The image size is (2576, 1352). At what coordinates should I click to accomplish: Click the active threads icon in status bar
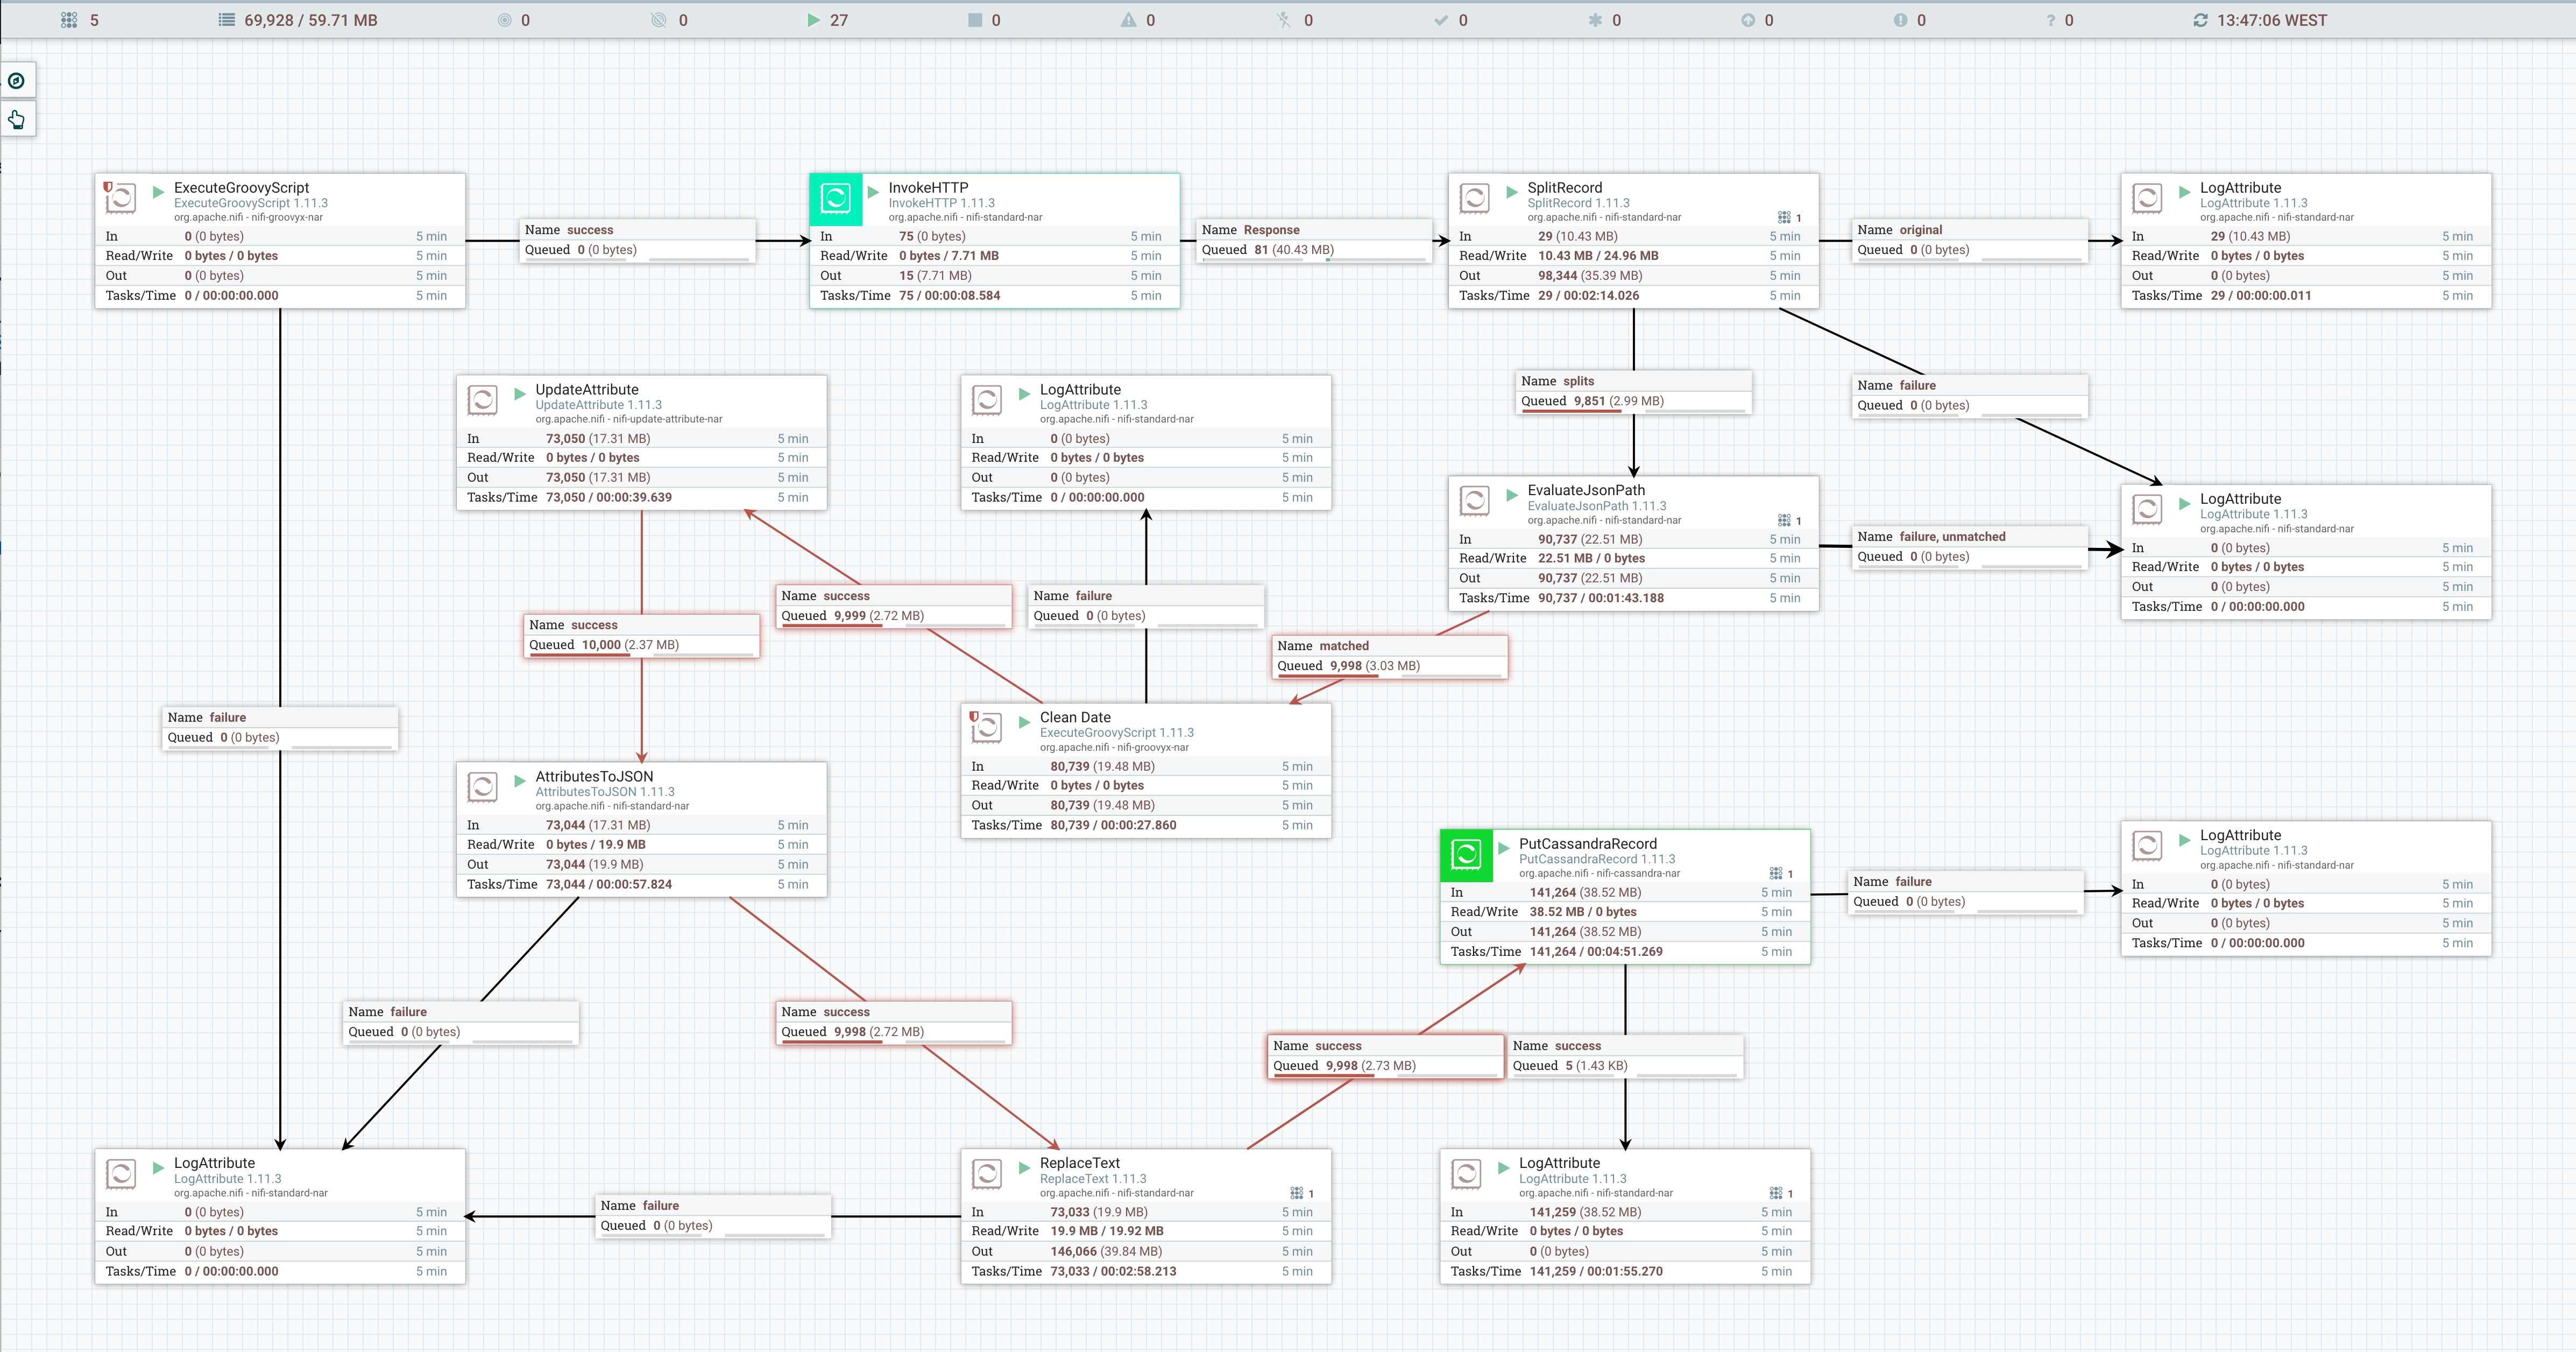tap(68, 20)
